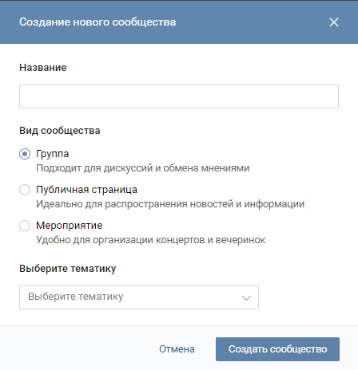Screen dimensions: 358x370
Task: Click the dialog title Создание нового сообщества
Action: point(97,22)
